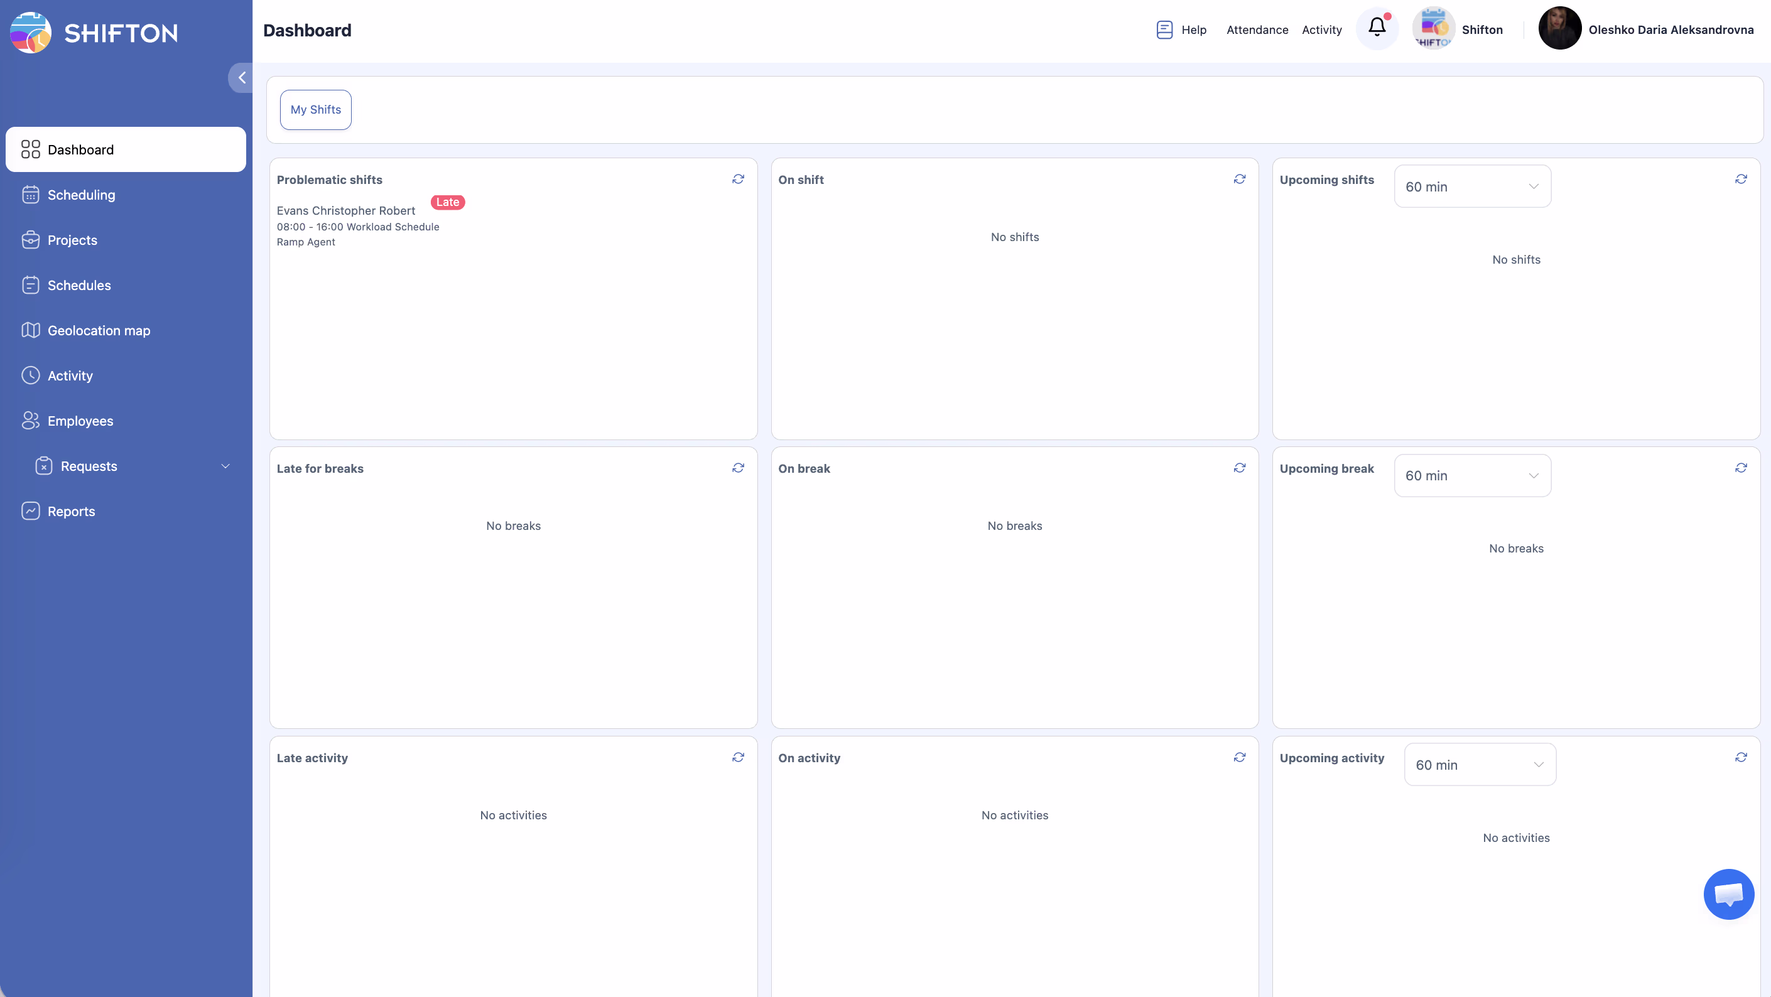Screen dimensions: 1771x997
Task: Go to Scheduling in sidebar
Action: click(x=81, y=195)
